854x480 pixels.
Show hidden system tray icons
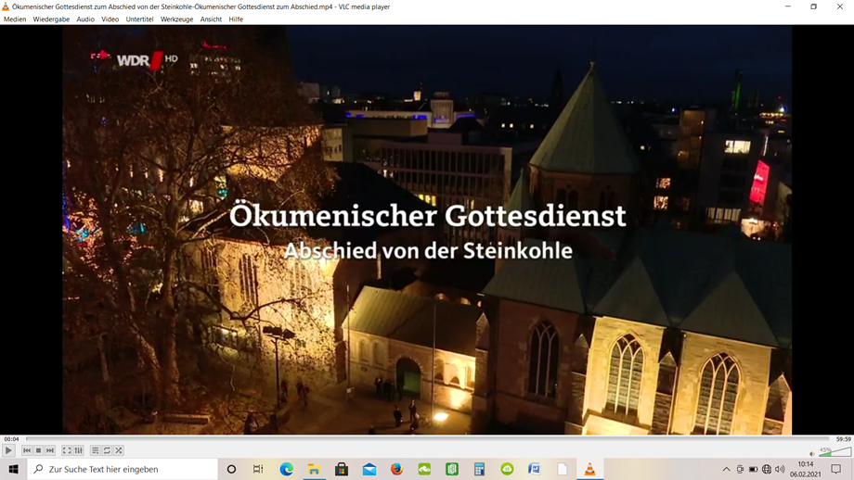[x=726, y=470]
